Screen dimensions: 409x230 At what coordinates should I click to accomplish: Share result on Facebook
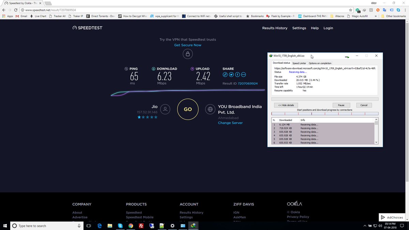[x=237, y=75]
